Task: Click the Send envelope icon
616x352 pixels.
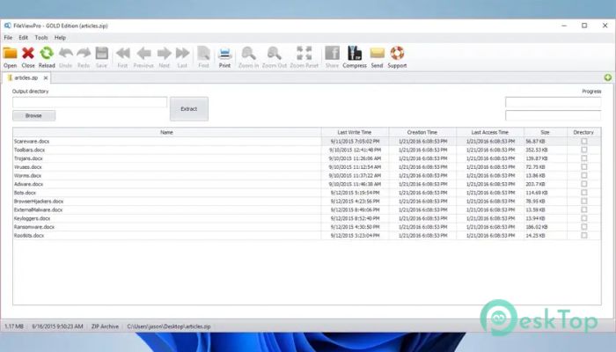Action: point(377,53)
